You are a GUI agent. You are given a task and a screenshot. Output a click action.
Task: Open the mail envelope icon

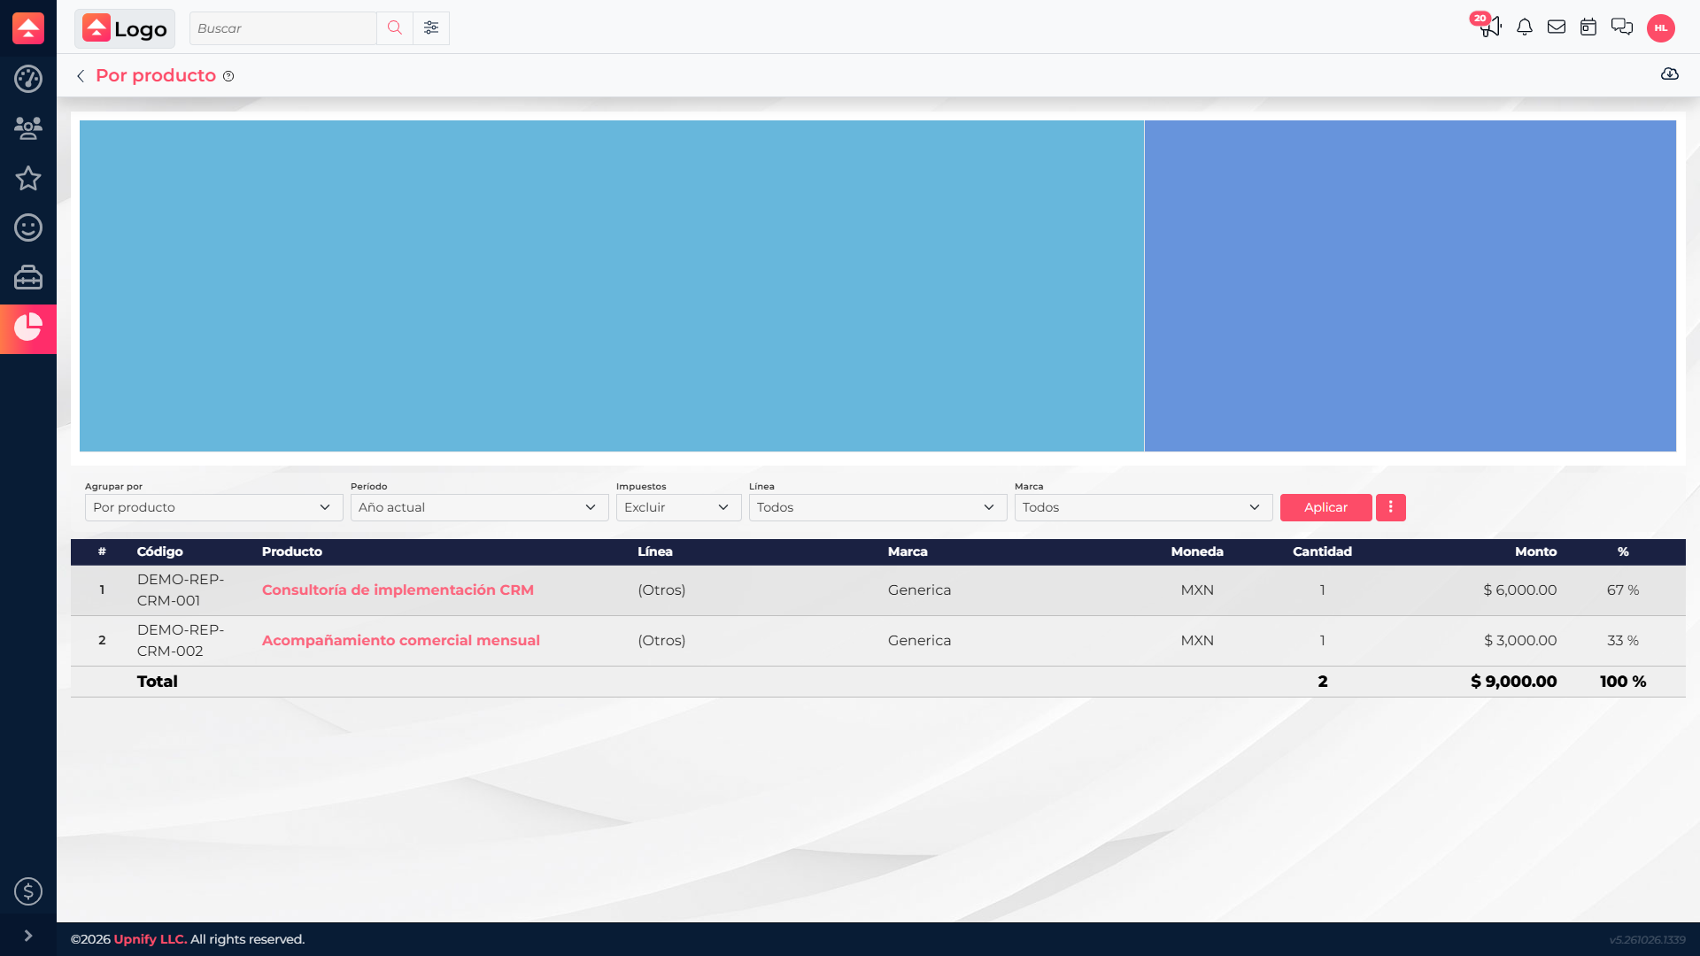1557,27
